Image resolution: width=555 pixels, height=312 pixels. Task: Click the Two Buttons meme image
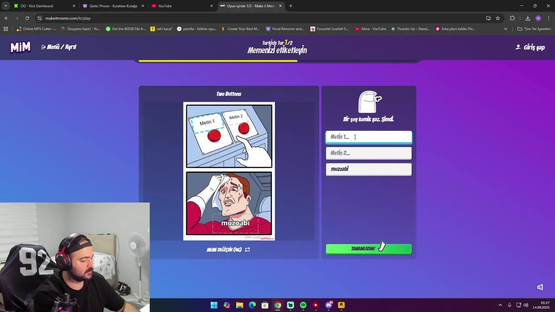pos(229,171)
